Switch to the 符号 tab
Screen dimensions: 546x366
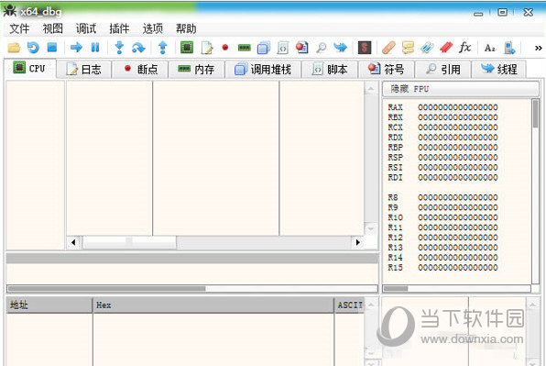(x=387, y=70)
